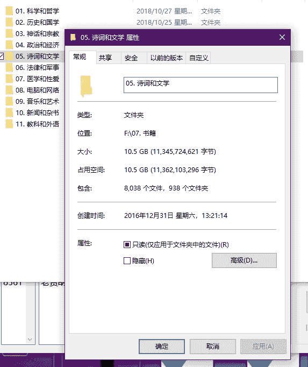Click the 取消 button
This screenshot has height=367, width=308.
click(212, 347)
